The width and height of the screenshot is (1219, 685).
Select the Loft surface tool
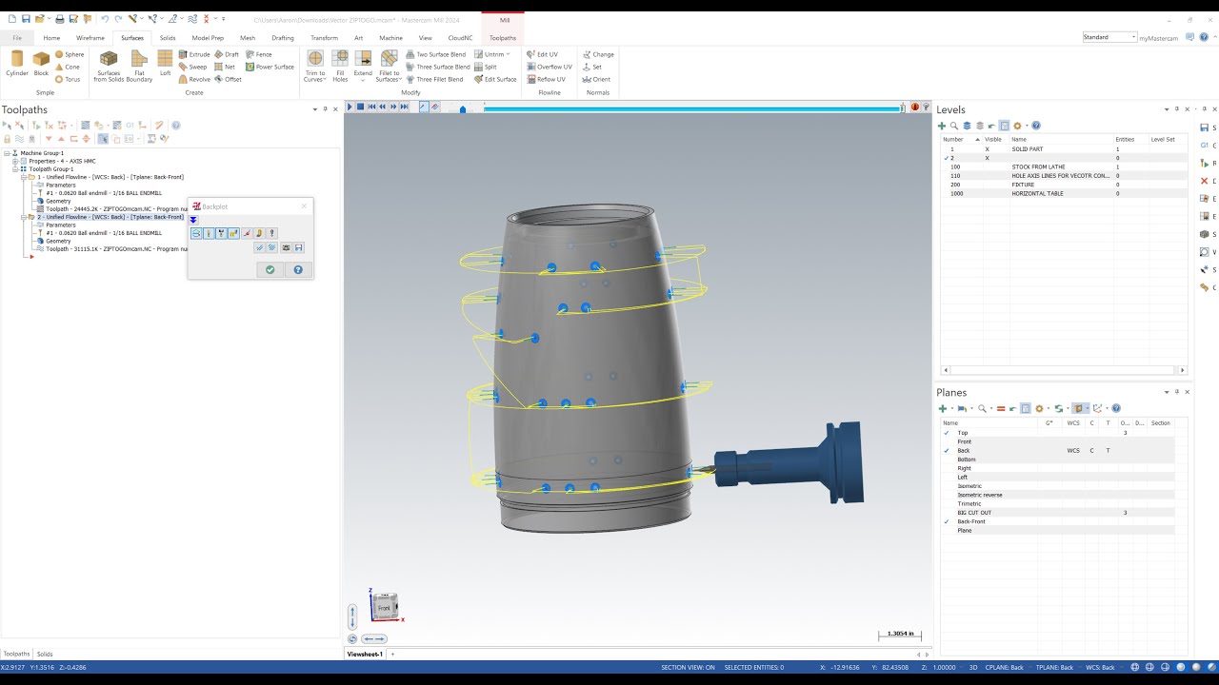tap(165, 64)
